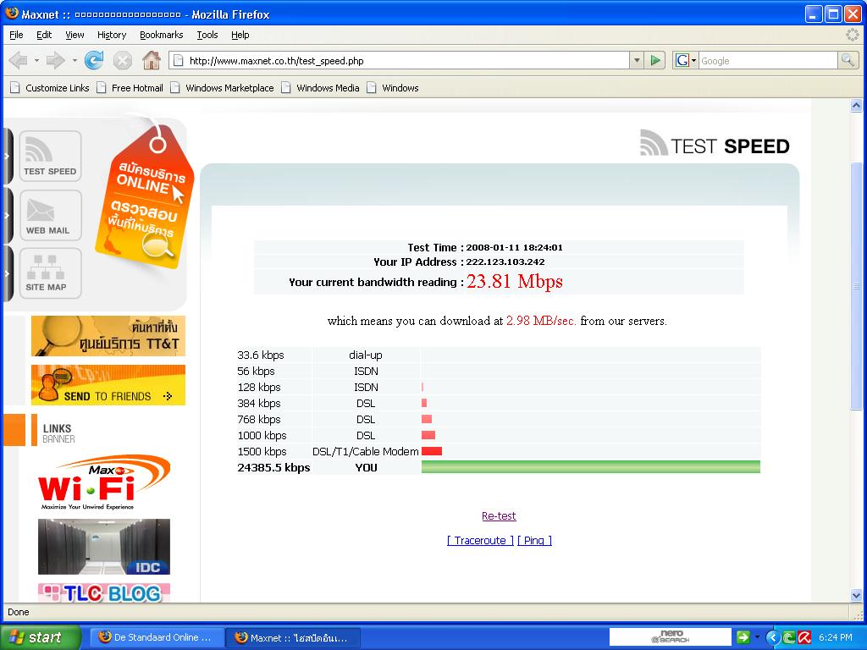
Task: Open the Bookmarks menu
Action: coord(162,35)
